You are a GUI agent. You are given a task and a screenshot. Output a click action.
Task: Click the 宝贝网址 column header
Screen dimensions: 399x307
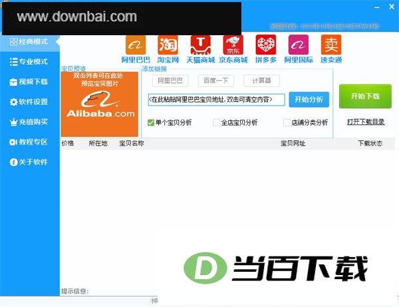pos(293,144)
